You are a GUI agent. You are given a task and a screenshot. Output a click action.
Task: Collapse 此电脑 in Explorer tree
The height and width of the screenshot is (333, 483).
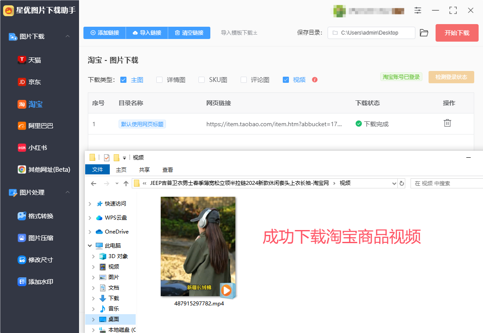90,246
